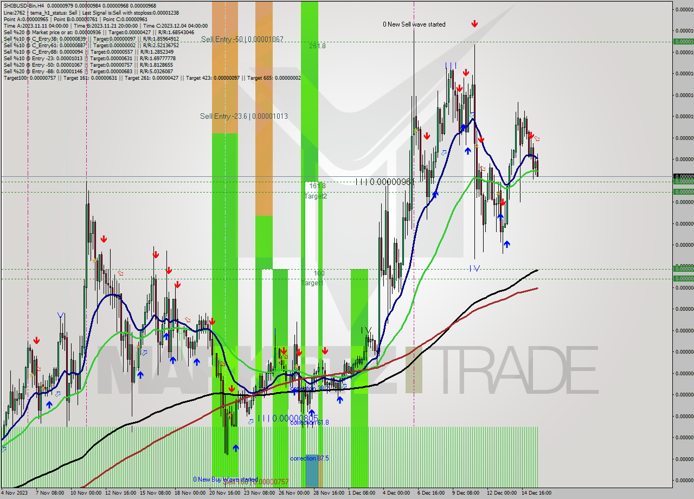The height and width of the screenshot is (499, 694).
Task: Select 'Sell Entry -23.6 | 0.00001013' chart label
Action: click(x=243, y=116)
